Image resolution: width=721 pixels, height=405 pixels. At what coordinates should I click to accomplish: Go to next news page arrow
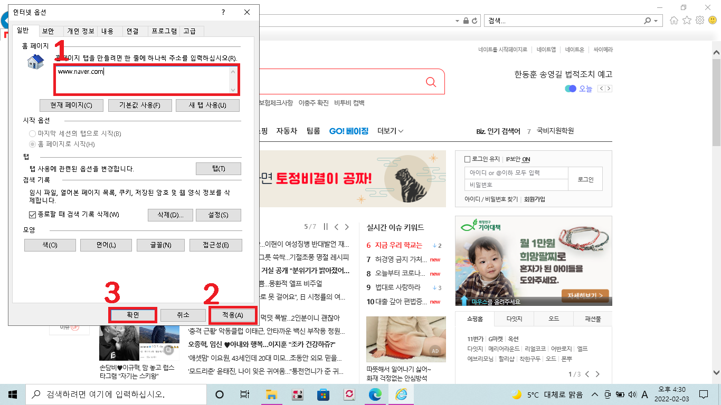[x=347, y=227]
